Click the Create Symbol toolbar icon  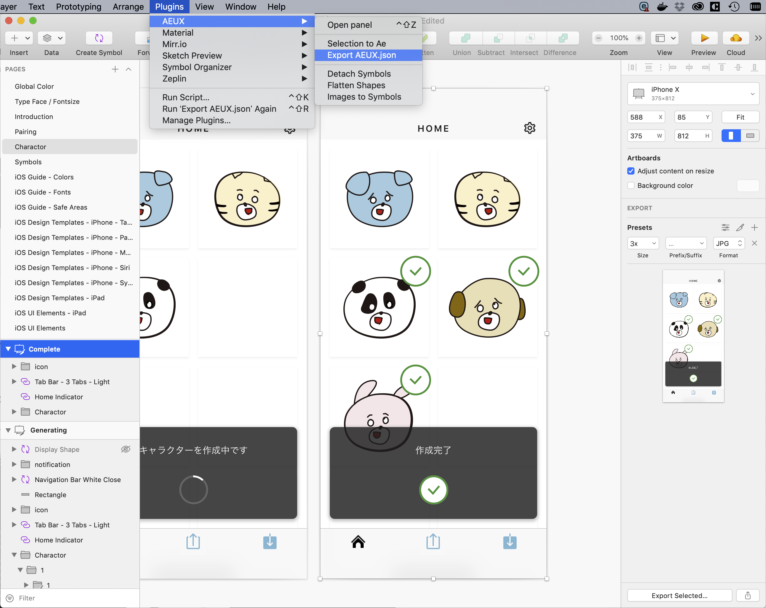pyautogui.click(x=99, y=38)
